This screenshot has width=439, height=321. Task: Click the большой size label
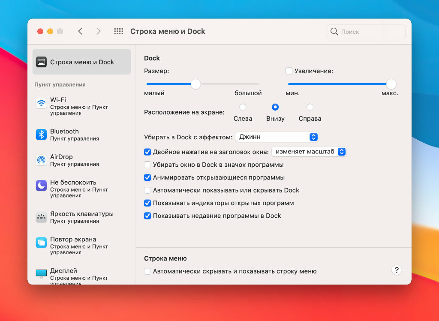click(248, 93)
